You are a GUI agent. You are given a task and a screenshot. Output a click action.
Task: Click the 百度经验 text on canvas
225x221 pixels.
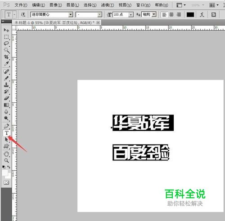tap(141, 153)
